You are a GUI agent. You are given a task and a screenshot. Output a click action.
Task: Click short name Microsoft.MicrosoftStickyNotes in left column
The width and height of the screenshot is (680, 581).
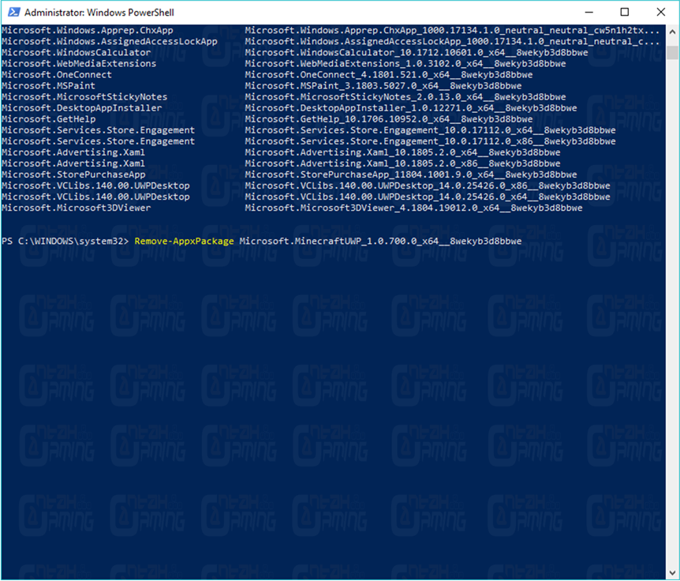(x=84, y=97)
